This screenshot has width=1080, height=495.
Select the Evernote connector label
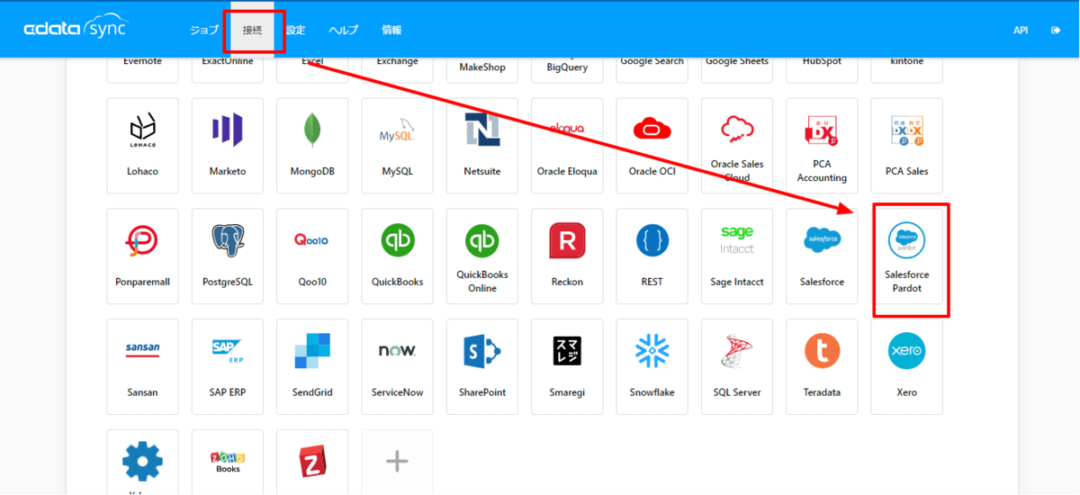pyautogui.click(x=142, y=61)
